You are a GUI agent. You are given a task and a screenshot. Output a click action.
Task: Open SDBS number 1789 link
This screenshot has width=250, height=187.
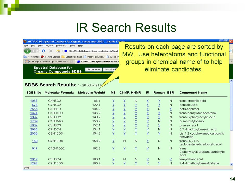(x=34, y=121)
